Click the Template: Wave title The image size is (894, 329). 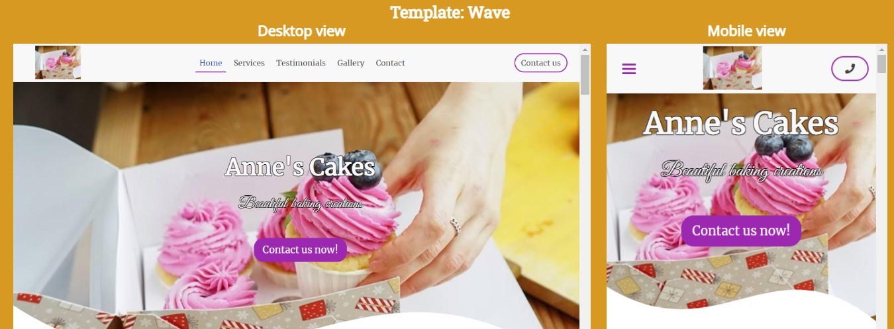(x=450, y=12)
